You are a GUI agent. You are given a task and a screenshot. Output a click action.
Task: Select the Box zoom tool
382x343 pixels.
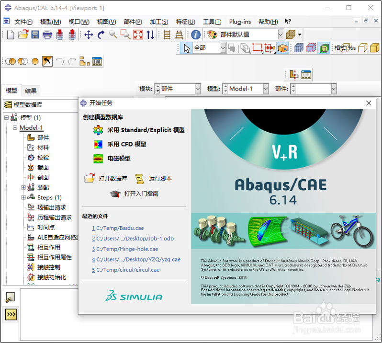pos(125,34)
